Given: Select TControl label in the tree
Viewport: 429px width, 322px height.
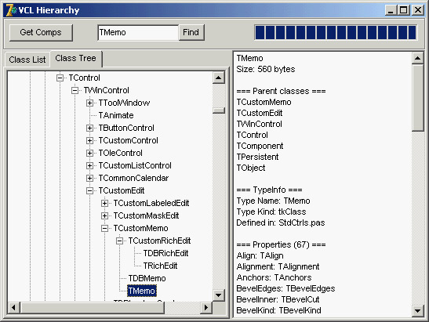Looking at the screenshot, I should 84,78.
